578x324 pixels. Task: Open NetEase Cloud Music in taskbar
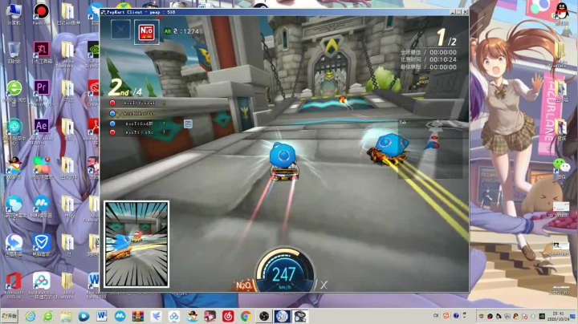[228, 316]
